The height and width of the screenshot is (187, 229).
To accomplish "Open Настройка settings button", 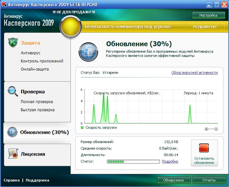I will coord(209,15).
